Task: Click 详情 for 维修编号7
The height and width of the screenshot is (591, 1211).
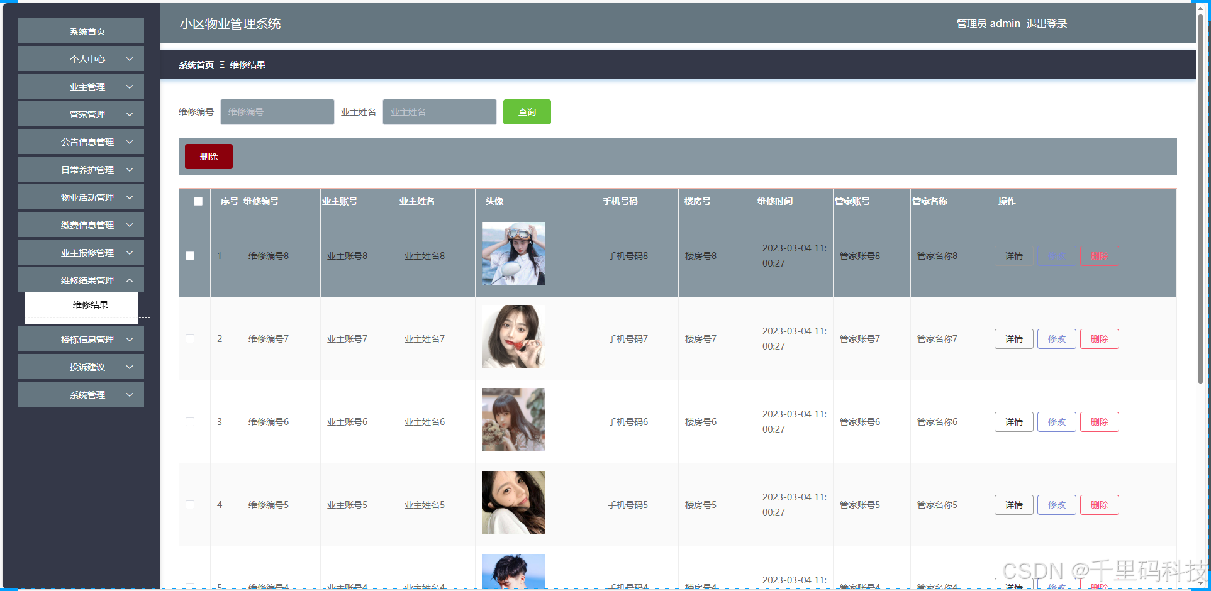Action: tap(1014, 339)
